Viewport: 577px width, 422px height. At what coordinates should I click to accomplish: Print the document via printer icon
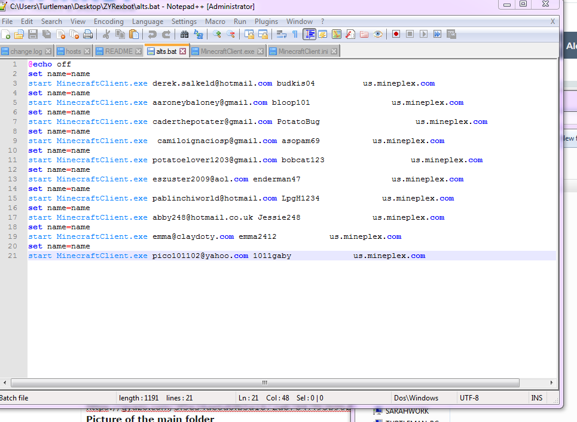(x=88, y=35)
